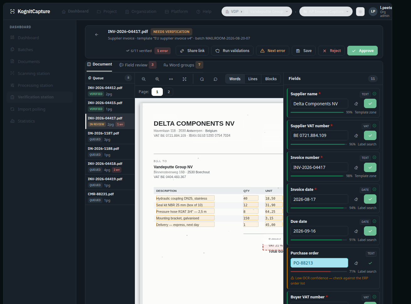This screenshot has height=304, width=411.
Task: Open Scanning station in the sidebar
Action: (40, 73)
